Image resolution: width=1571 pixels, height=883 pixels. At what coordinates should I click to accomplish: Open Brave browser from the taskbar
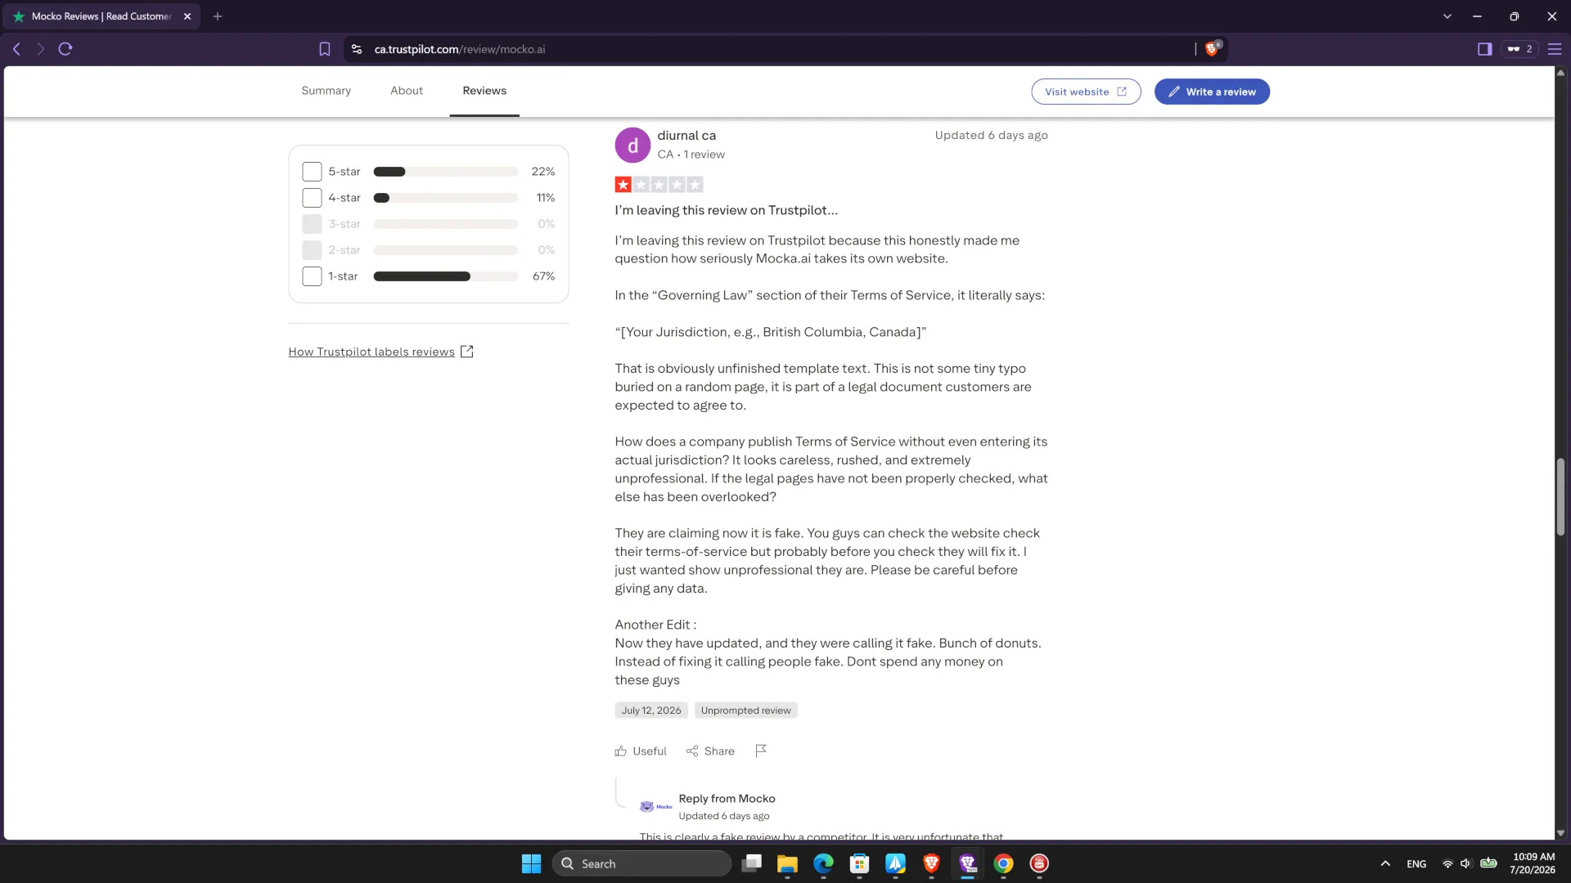point(931,863)
